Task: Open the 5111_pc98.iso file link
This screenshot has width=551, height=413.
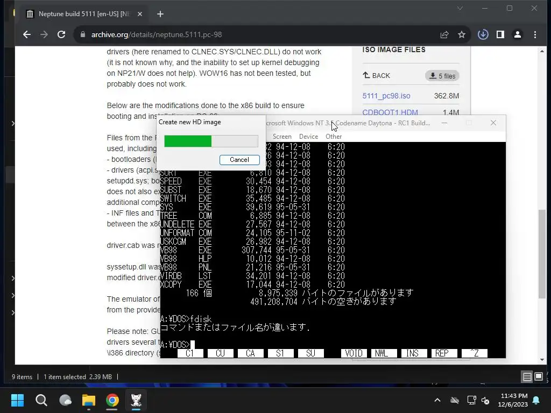Action: (386, 96)
